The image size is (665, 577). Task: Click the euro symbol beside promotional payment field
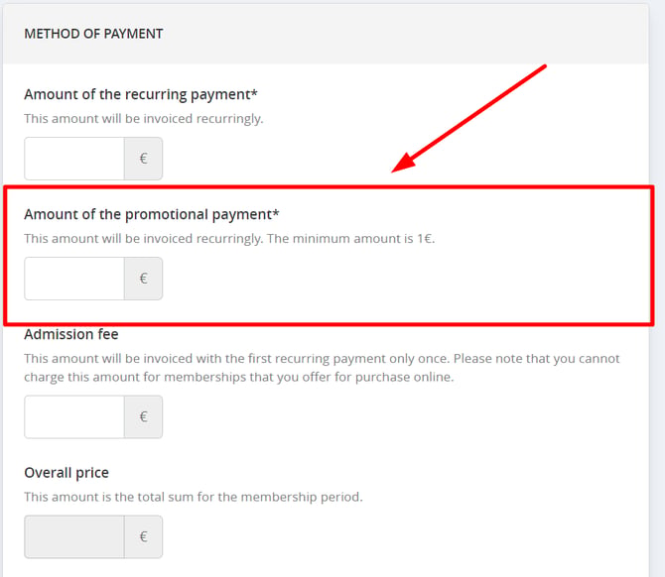pyautogui.click(x=143, y=279)
